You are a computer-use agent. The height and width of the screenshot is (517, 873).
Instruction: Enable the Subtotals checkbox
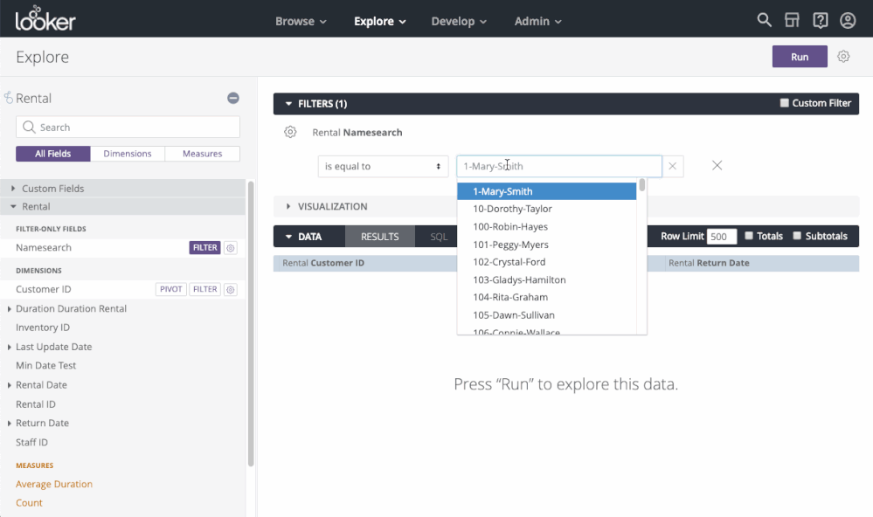pos(797,236)
